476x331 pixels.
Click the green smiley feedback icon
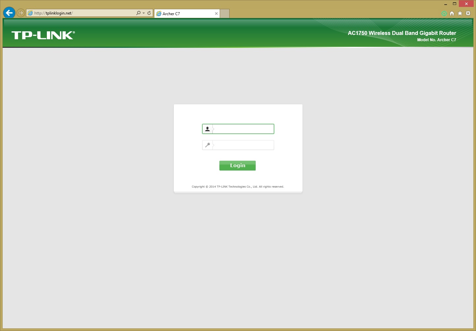tap(444, 14)
